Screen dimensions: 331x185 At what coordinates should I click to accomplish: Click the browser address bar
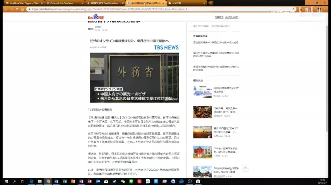coord(160,9)
